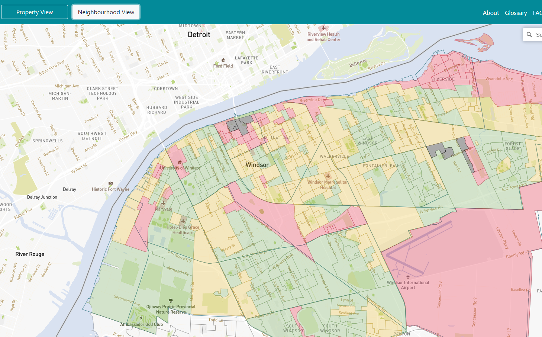Click the Windsor Metropolitan Hospital cross icon
This screenshot has height=337, width=542.
(328, 176)
